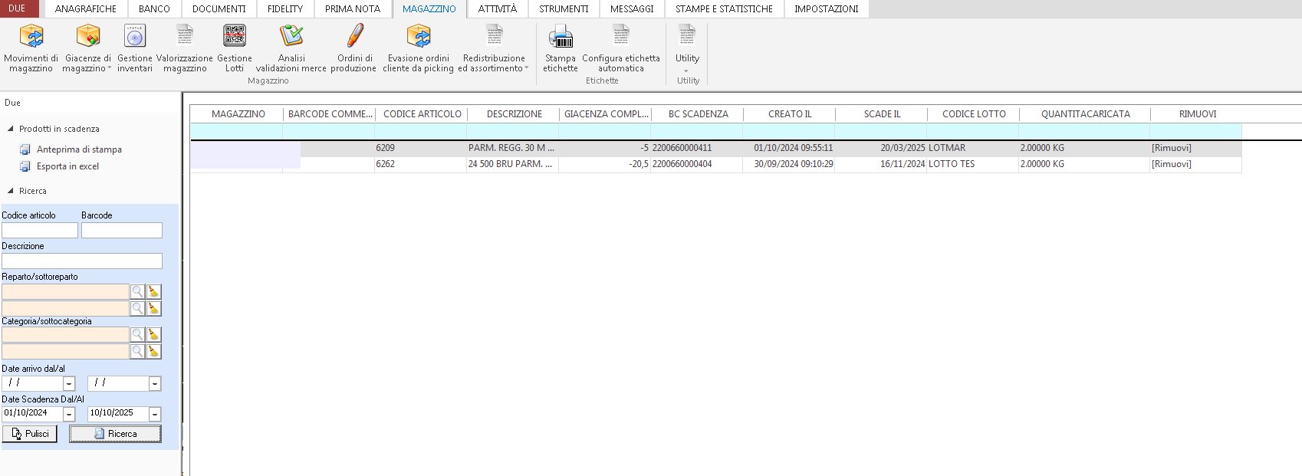The width and height of the screenshot is (1302, 476).
Task: Select the MAGAZZINO tab
Action: [429, 9]
